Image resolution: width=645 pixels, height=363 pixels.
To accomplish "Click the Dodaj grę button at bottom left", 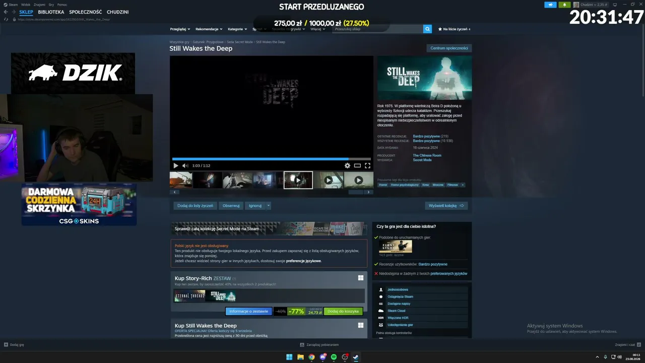I will tap(14, 345).
